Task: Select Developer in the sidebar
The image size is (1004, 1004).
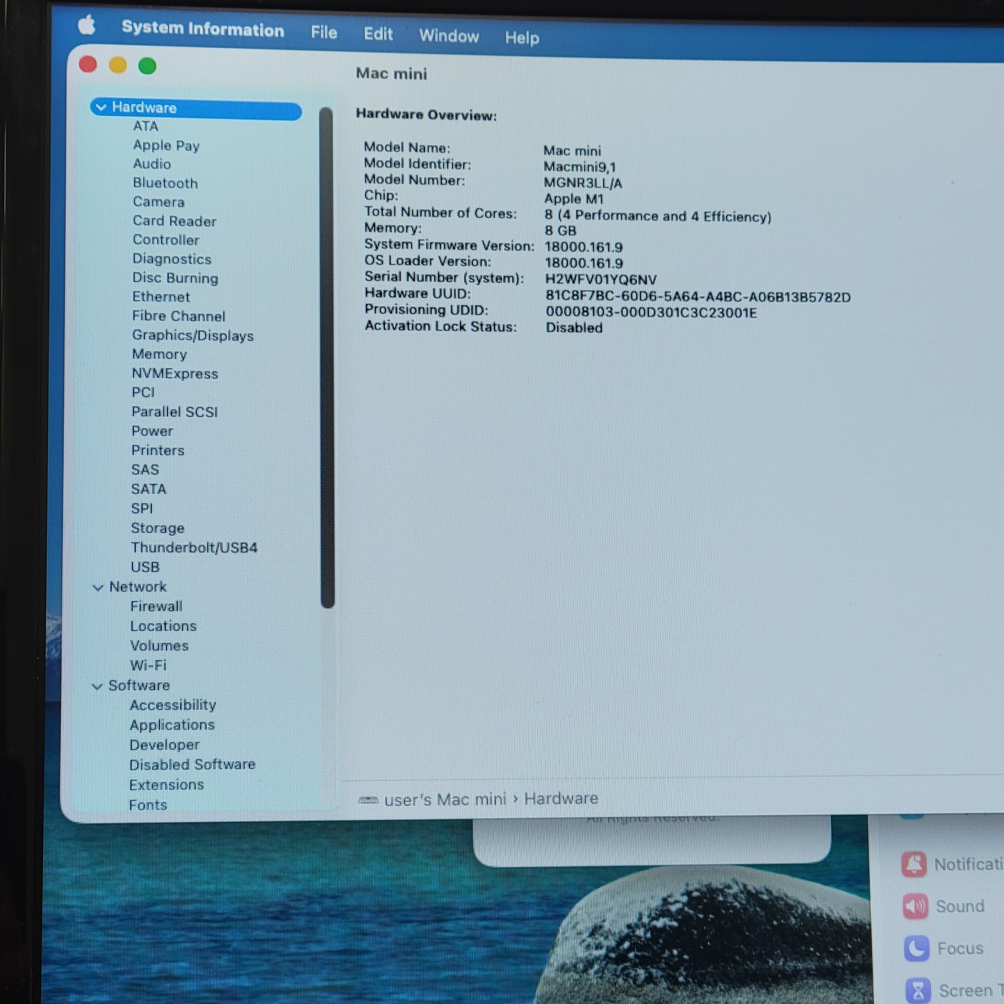Action: [x=164, y=745]
